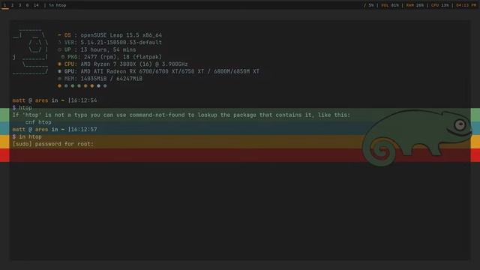
Task: Switch to workspace 3 in the bar
Action: pos(20,5)
